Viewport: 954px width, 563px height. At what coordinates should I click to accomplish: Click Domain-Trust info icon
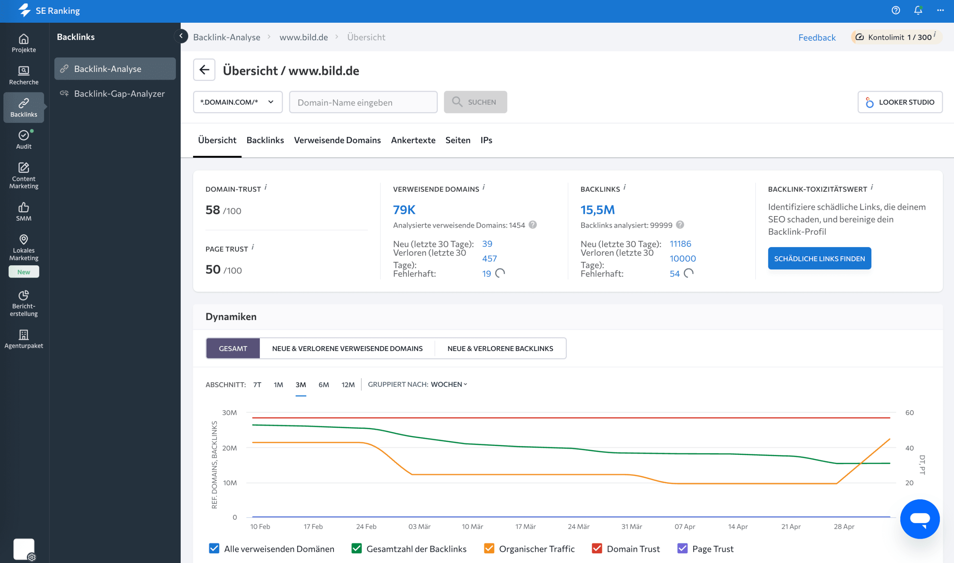point(266,187)
